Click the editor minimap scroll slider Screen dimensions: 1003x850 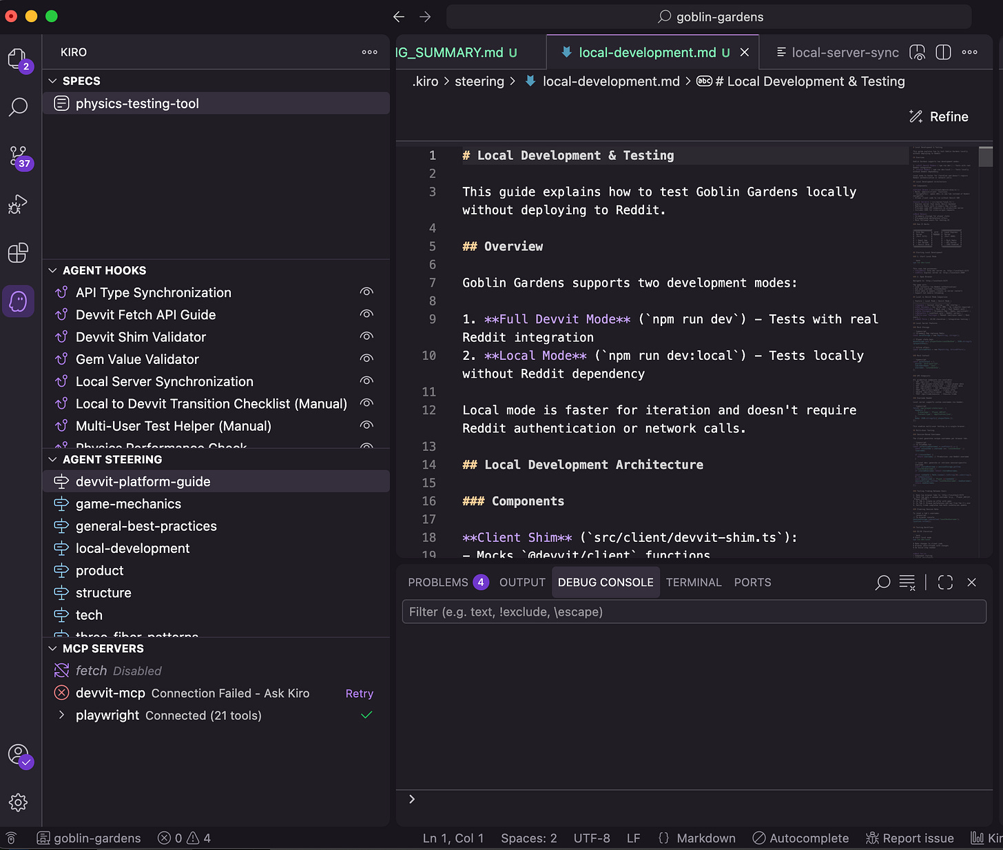point(986,156)
